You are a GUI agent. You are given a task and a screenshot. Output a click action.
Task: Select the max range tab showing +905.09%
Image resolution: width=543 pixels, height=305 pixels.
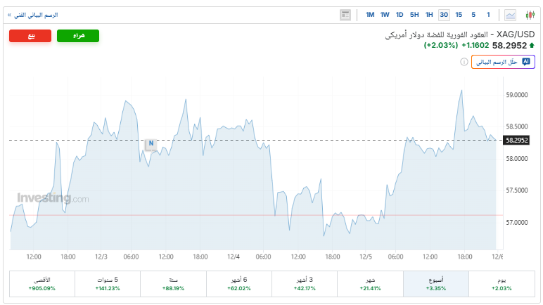click(42, 284)
